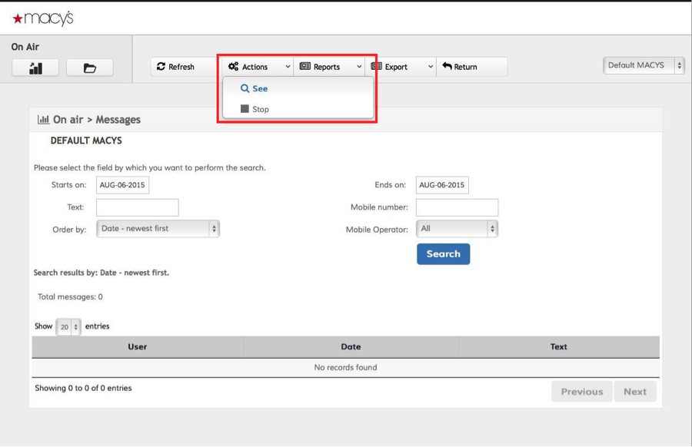Focus the Mobile number input field

(x=457, y=207)
